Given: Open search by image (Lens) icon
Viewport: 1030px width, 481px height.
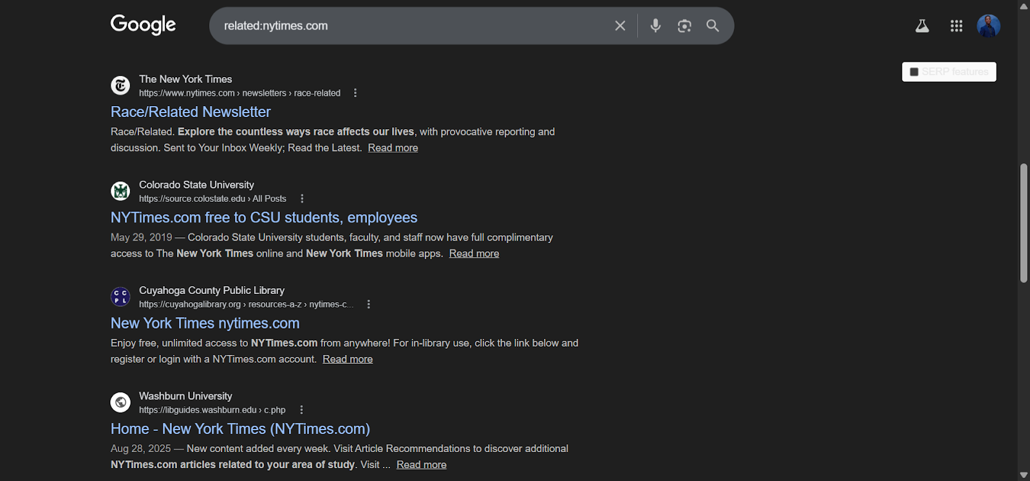Looking at the screenshot, I should 684,26.
